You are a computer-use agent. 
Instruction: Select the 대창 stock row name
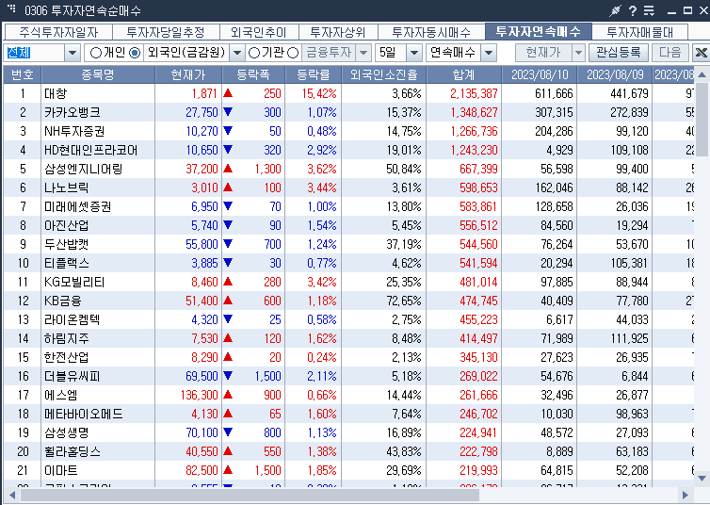[x=56, y=93]
